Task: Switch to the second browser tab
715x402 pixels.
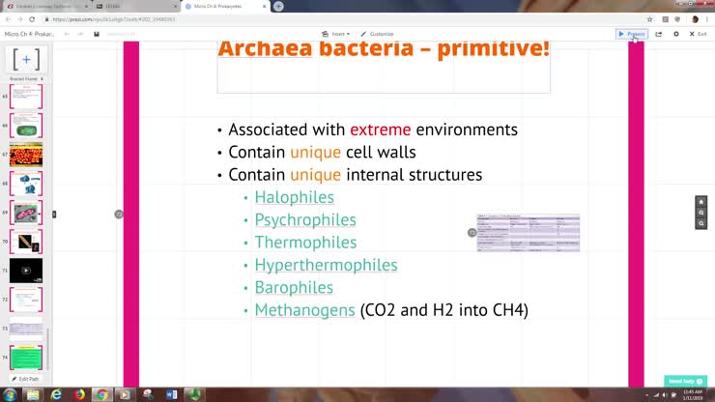Action: pyautogui.click(x=136, y=7)
